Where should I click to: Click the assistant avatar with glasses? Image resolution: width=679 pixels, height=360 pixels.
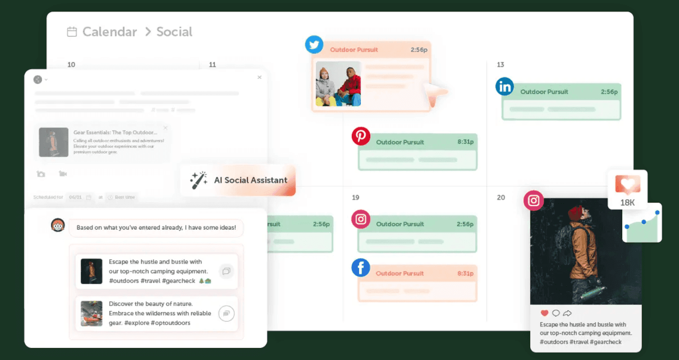coord(58,225)
